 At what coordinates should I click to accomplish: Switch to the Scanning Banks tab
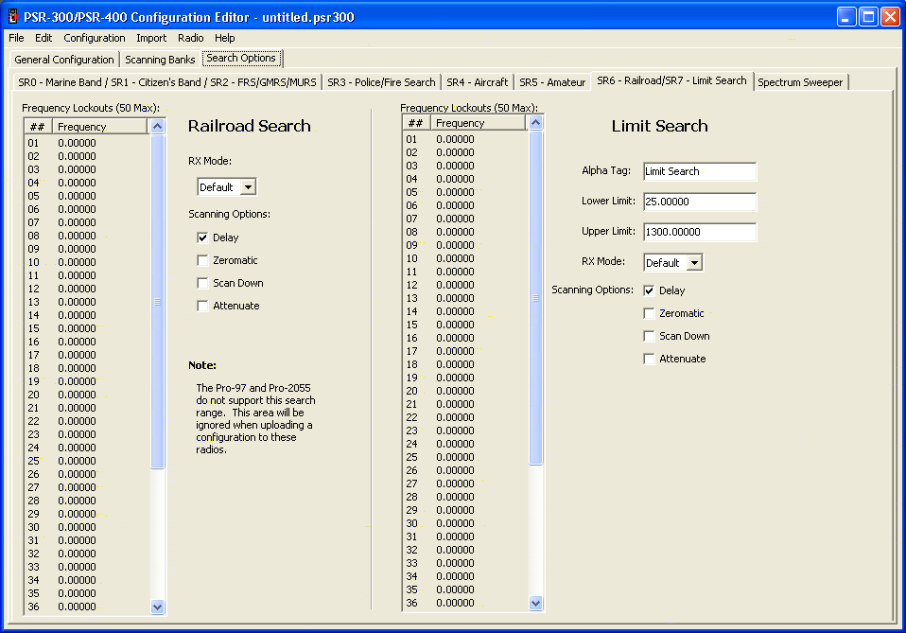[x=160, y=60]
